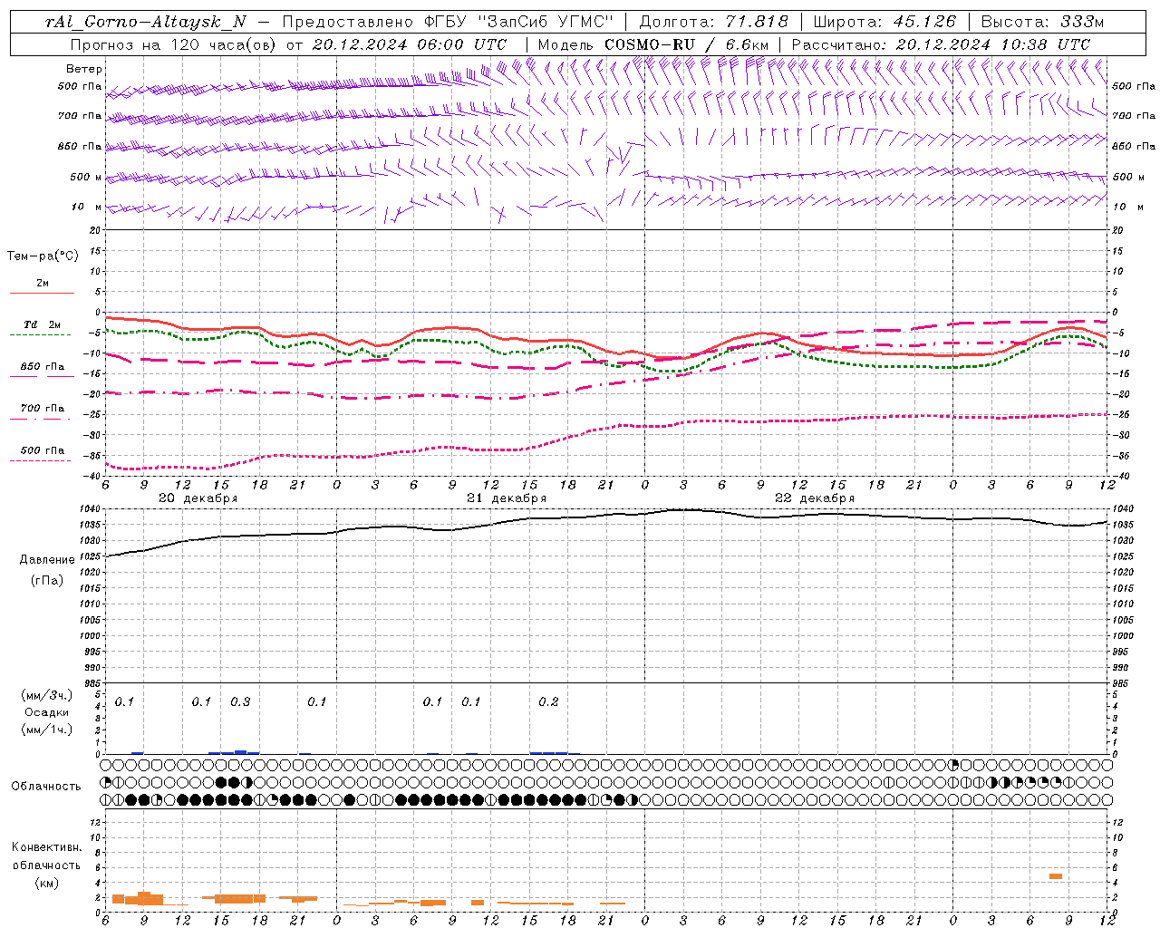Screen dimensions: 1160x928
Task: Click the '20 декабря' date label
Action: (198, 498)
